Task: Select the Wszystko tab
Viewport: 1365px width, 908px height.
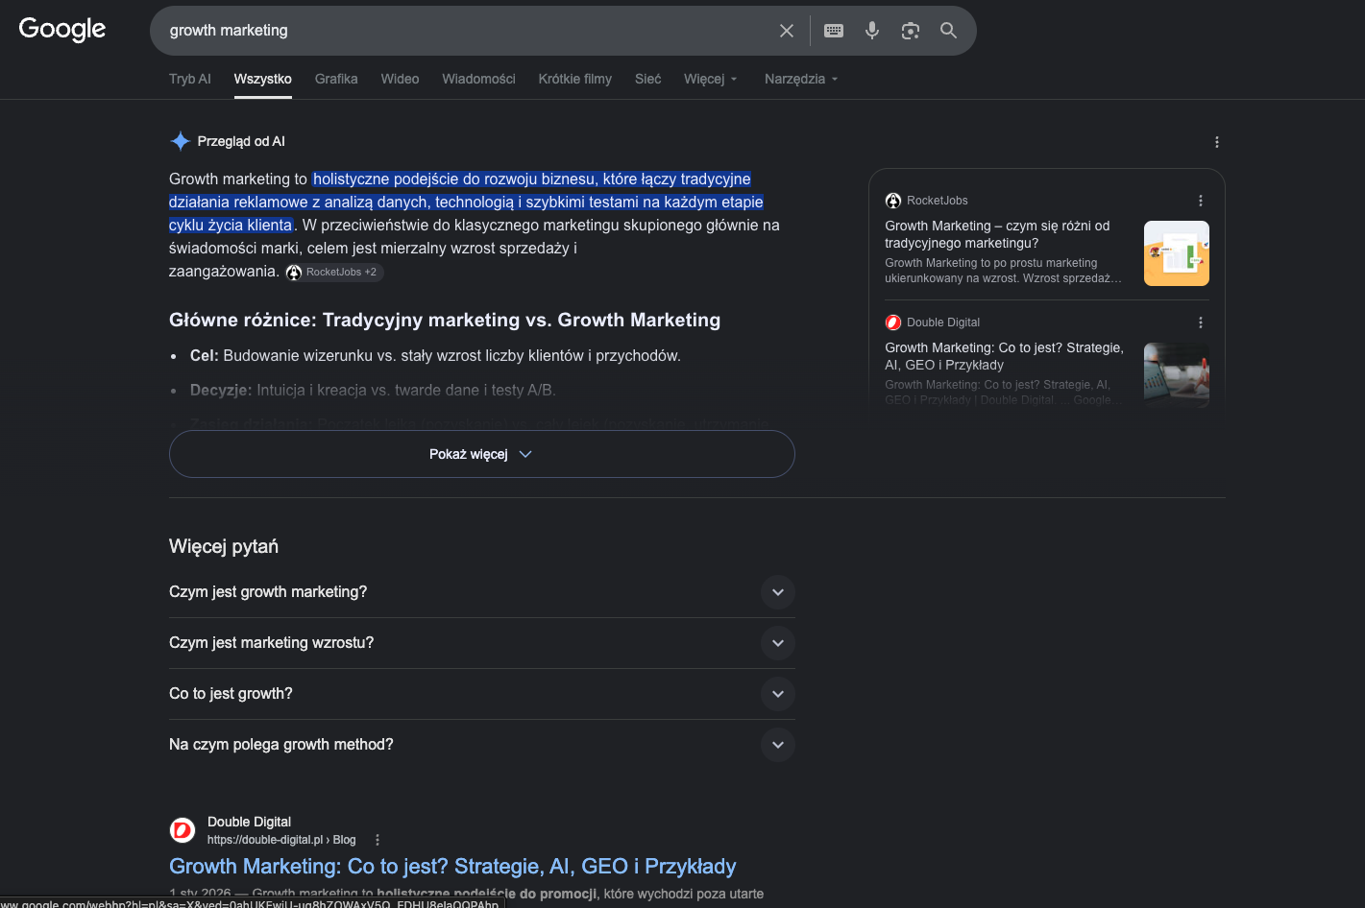Action: point(263,79)
